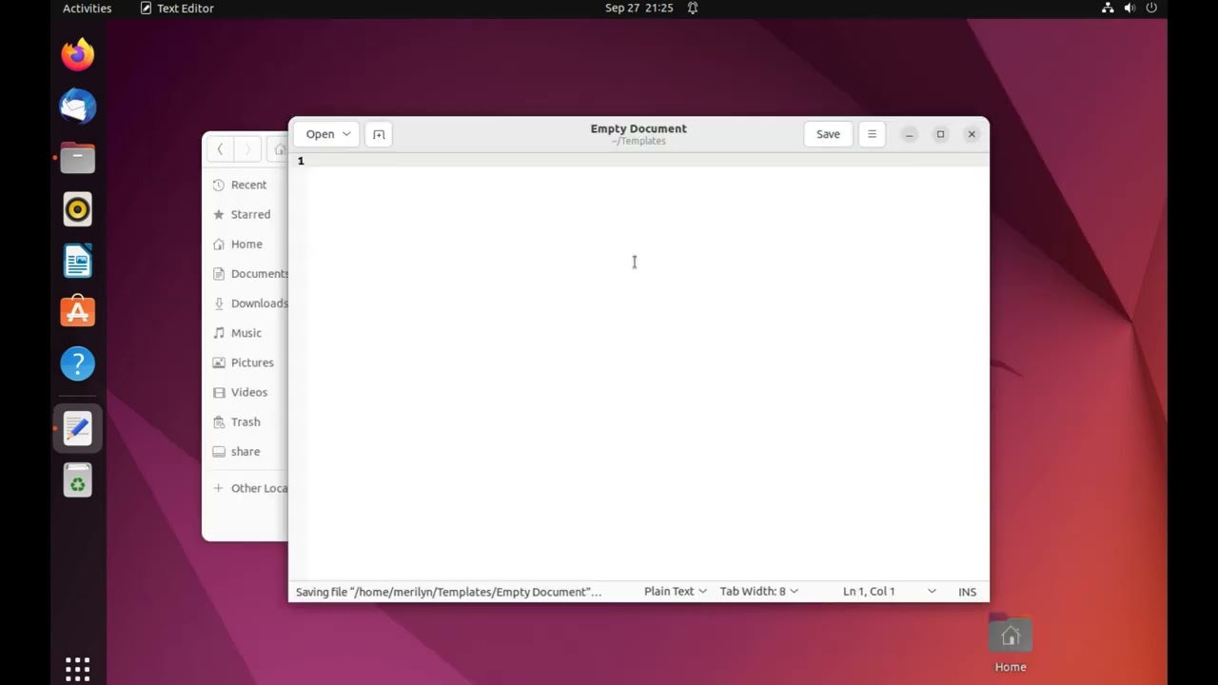
Task: Close the Text Editor window
Action: (972, 134)
